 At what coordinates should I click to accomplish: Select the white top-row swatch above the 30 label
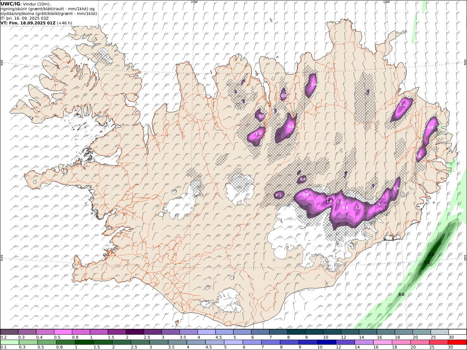pyautogui.click(x=458, y=332)
